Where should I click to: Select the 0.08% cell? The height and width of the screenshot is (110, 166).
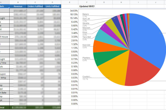(70, 70)
